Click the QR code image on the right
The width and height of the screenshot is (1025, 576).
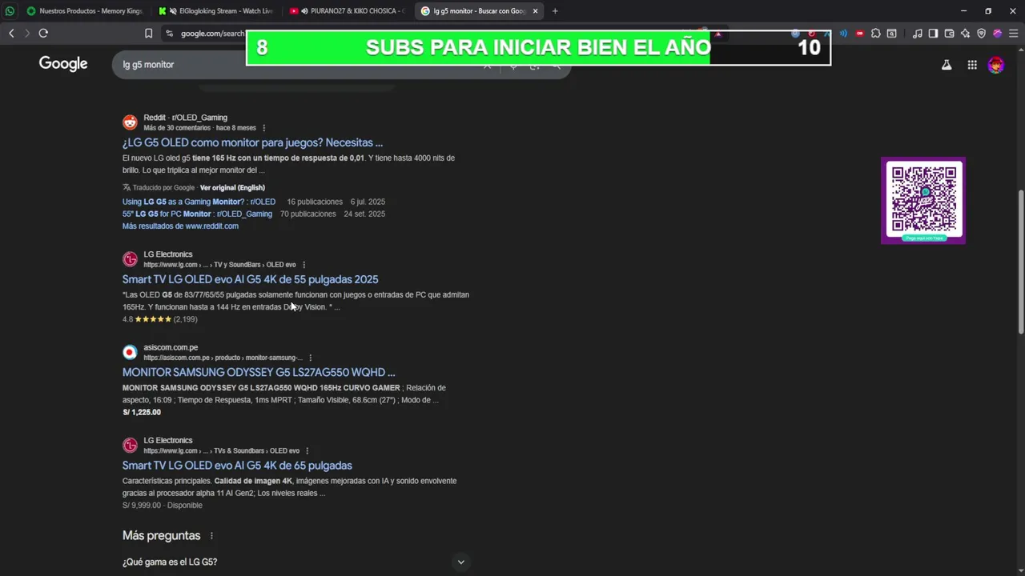(x=923, y=200)
